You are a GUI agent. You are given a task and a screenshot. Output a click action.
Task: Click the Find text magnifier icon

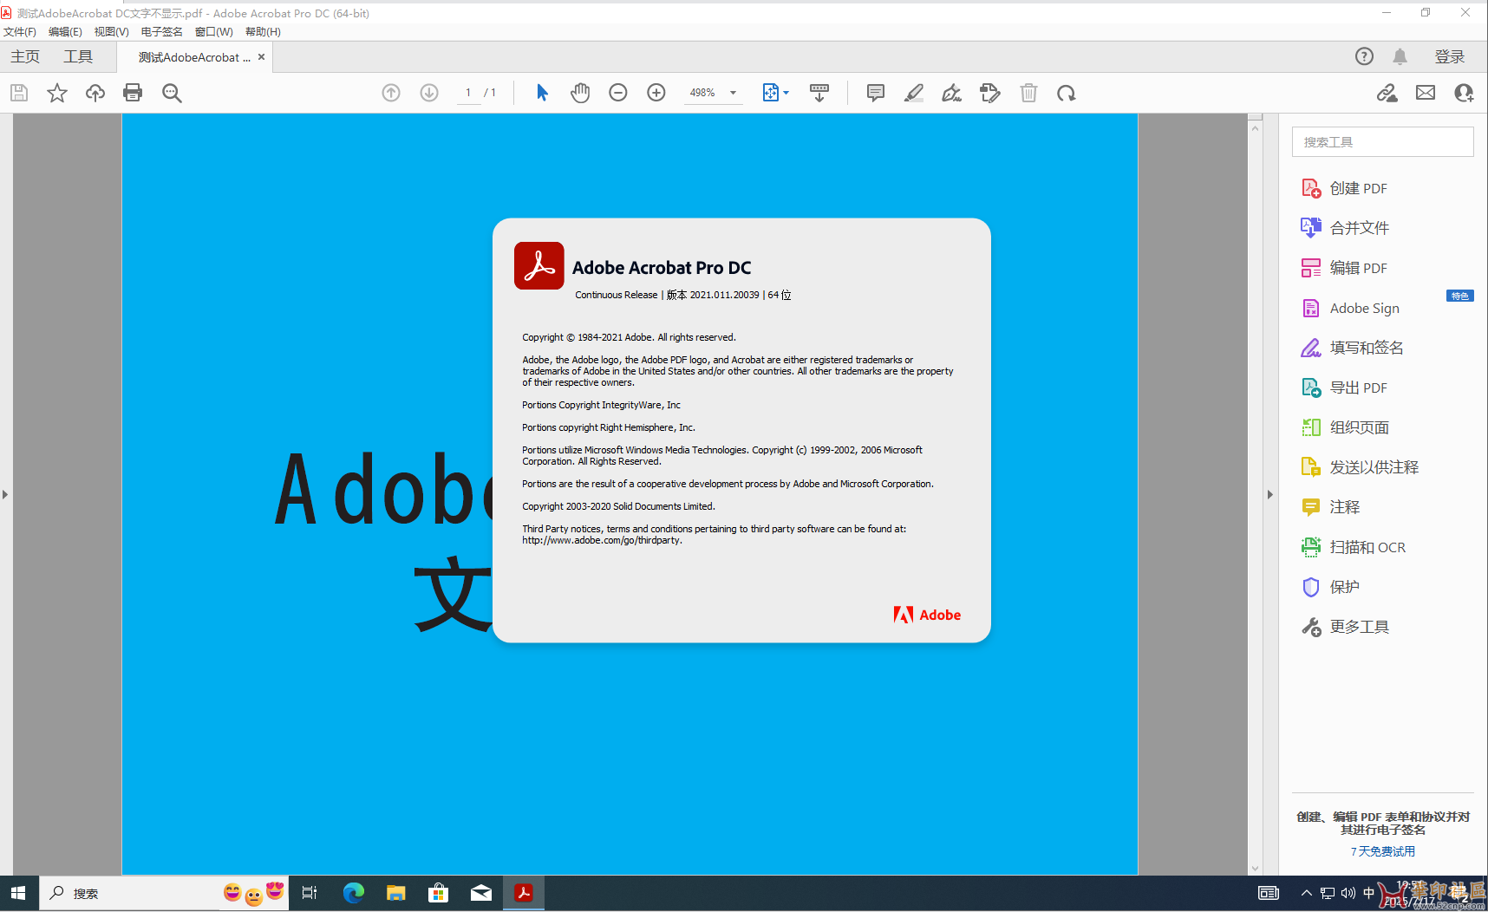point(172,93)
